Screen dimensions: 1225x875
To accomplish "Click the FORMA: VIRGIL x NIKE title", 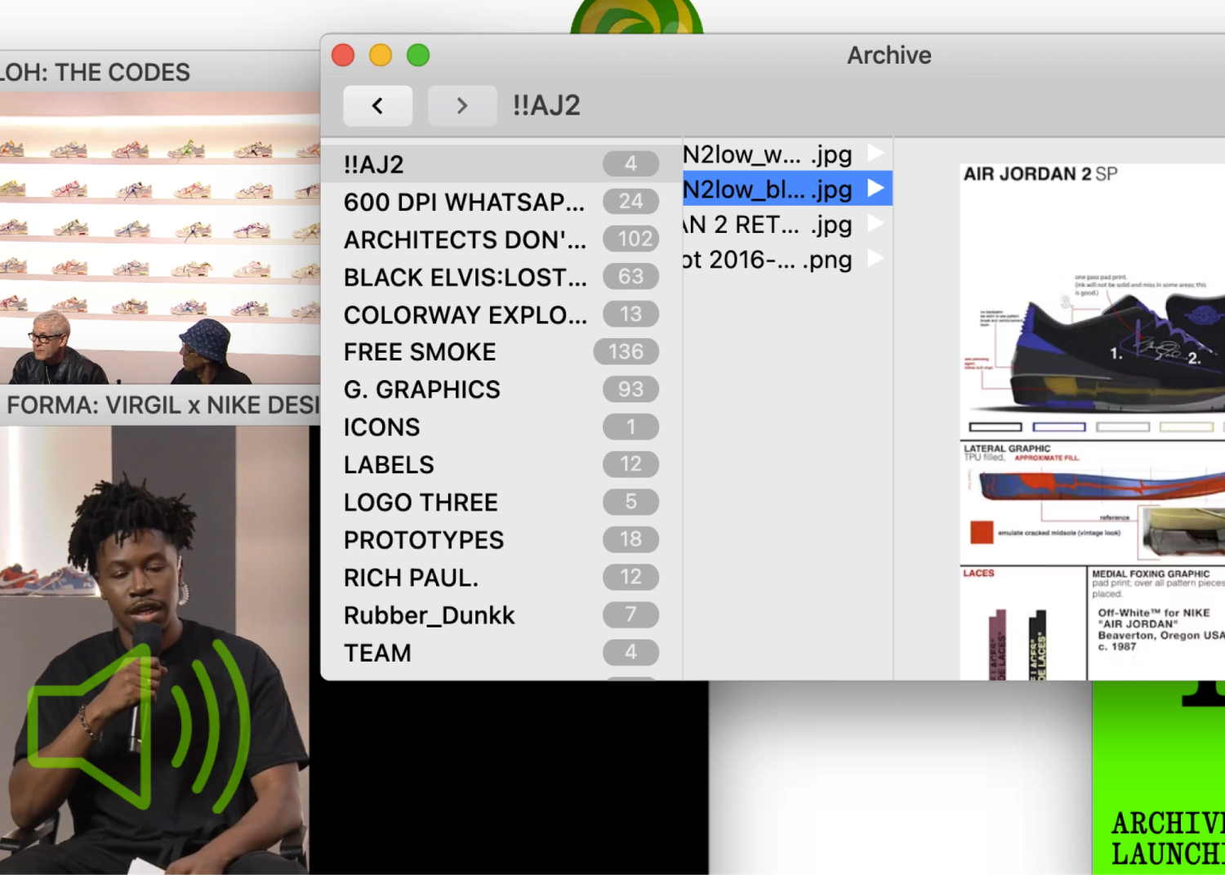I will pos(163,405).
